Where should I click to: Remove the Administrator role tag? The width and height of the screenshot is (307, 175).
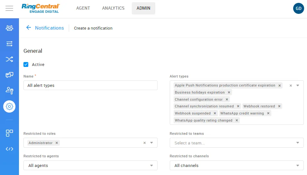57,143
